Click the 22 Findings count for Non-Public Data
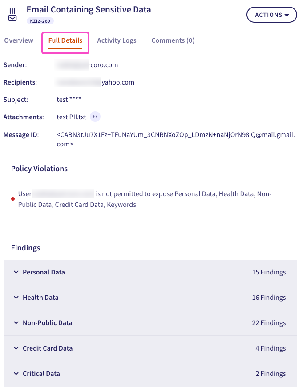 [x=269, y=323]
